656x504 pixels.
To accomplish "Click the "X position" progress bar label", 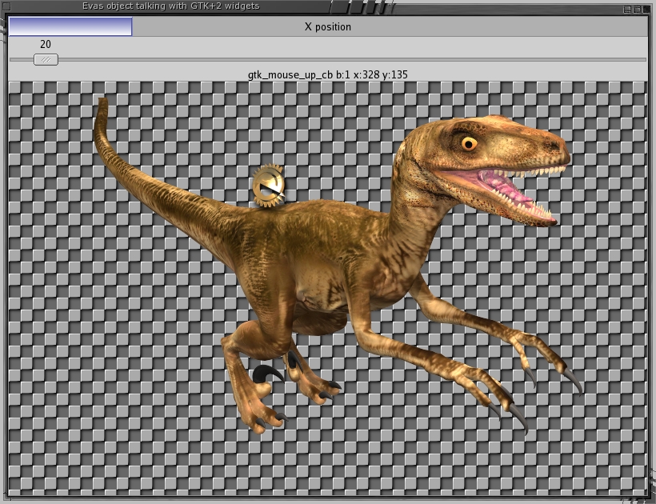I will pyautogui.click(x=328, y=26).
